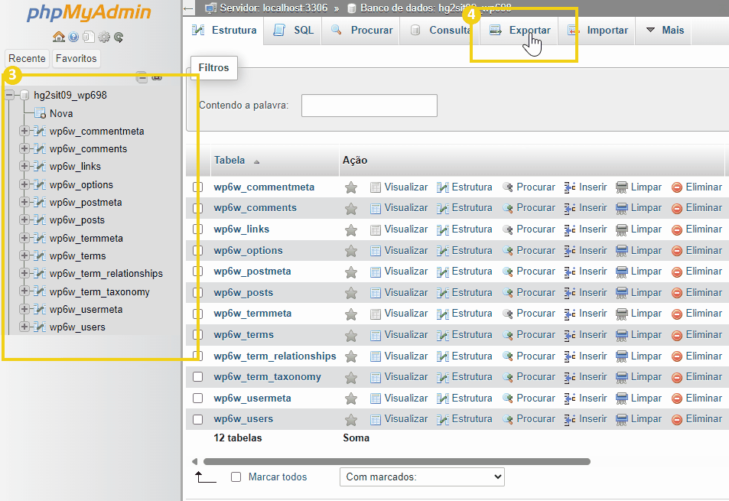Go to the Importar tab

click(x=597, y=30)
